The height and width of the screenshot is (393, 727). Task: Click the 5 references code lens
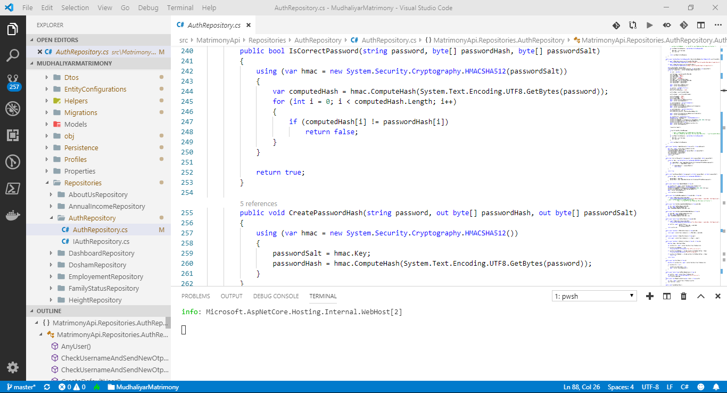coord(259,203)
